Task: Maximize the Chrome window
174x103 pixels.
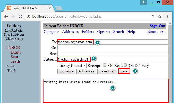Action: [159, 2]
